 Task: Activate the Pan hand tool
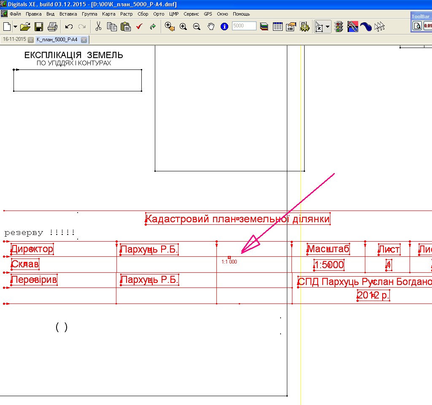pyautogui.click(x=211, y=27)
